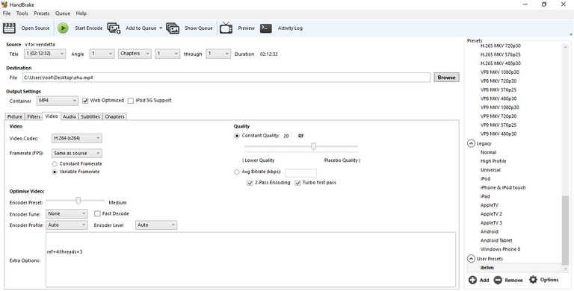
Task: Open the Queue menu
Action: tap(63, 13)
